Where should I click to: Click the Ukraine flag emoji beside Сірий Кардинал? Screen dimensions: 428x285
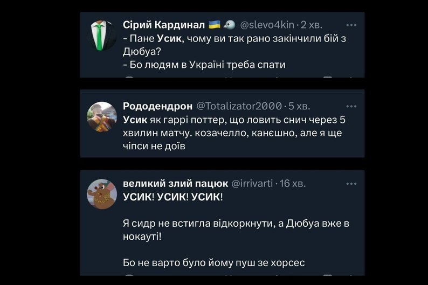pos(213,25)
